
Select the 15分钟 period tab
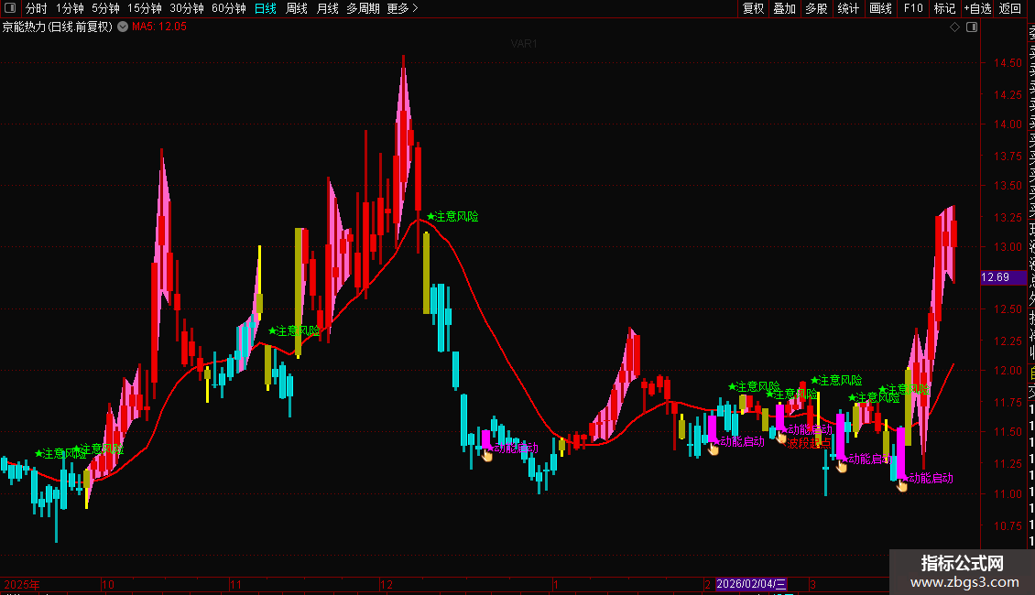pyautogui.click(x=144, y=8)
